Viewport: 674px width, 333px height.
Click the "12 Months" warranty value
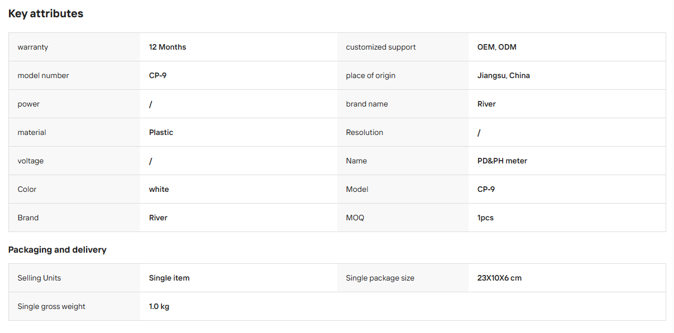tap(168, 47)
